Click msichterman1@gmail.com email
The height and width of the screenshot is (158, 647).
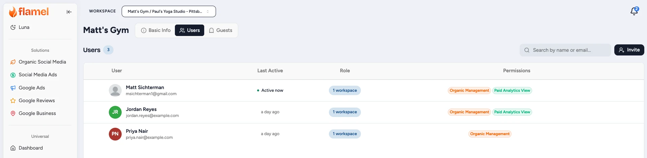[151, 94]
